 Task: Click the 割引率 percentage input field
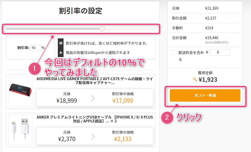point(35,48)
